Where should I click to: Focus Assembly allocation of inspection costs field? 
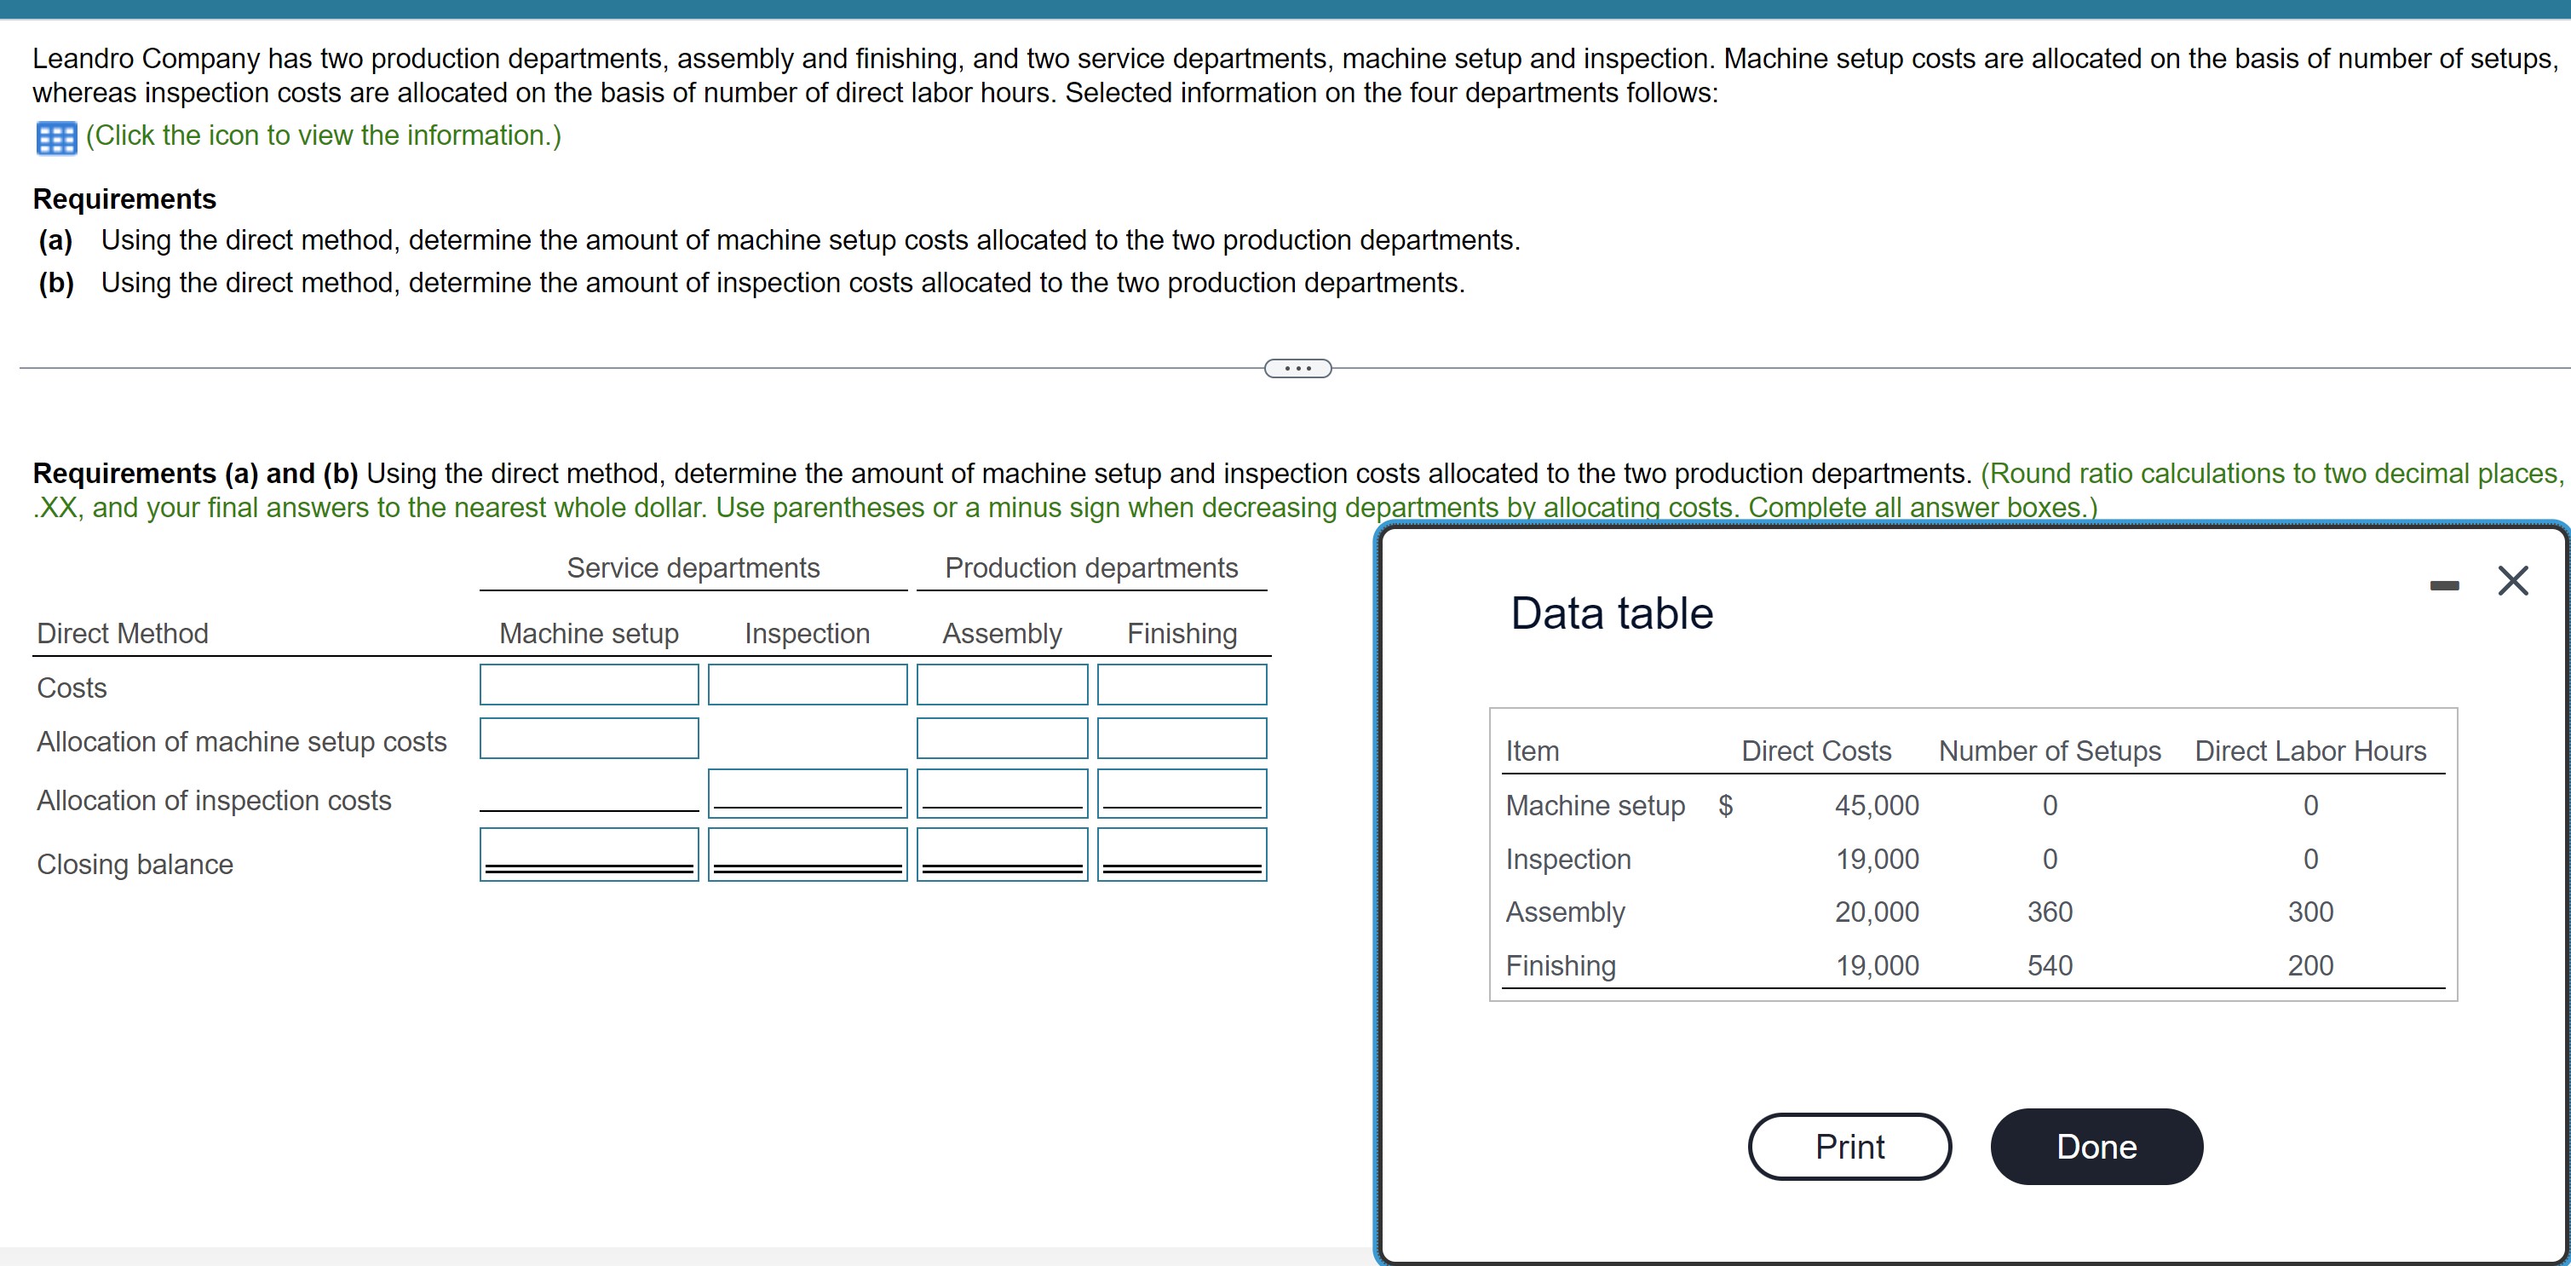tap(1001, 791)
